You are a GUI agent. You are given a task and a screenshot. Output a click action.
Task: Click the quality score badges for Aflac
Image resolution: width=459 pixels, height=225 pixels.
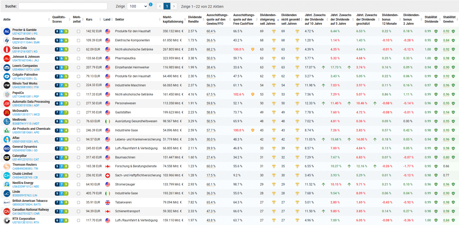(62, 139)
